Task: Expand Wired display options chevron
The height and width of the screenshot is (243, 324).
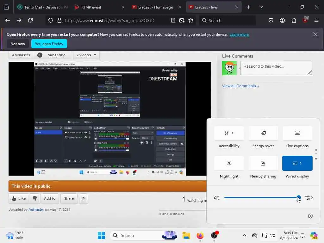Action: 301,163
